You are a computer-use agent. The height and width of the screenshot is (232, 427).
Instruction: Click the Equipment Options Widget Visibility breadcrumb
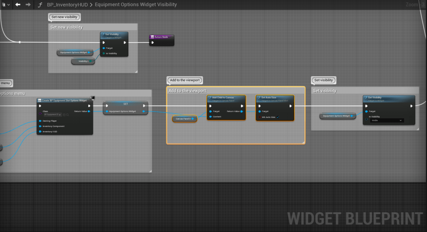pyautogui.click(x=136, y=5)
